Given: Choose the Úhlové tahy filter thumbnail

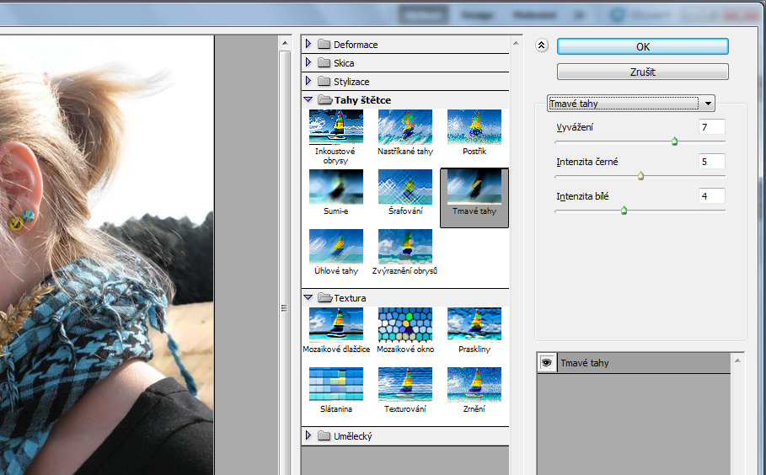Looking at the screenshot, I should click(x=336, y=247).
